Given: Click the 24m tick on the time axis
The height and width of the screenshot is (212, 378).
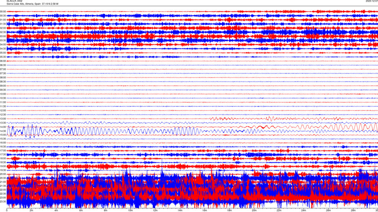Looking at the screenshot, I should [x=304, y=210].
